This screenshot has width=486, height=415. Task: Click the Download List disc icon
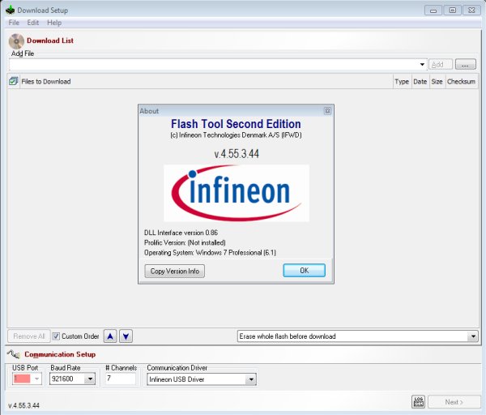[x=16, y=41]
